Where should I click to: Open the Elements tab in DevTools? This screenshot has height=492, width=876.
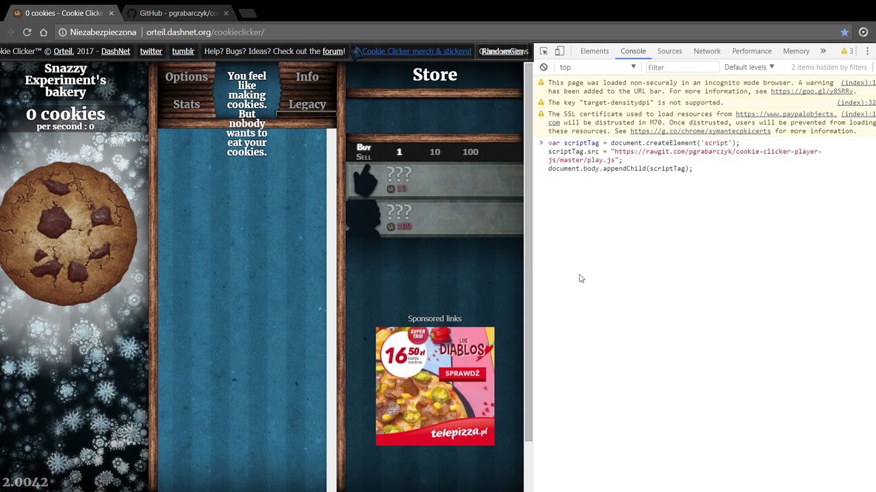594,51
